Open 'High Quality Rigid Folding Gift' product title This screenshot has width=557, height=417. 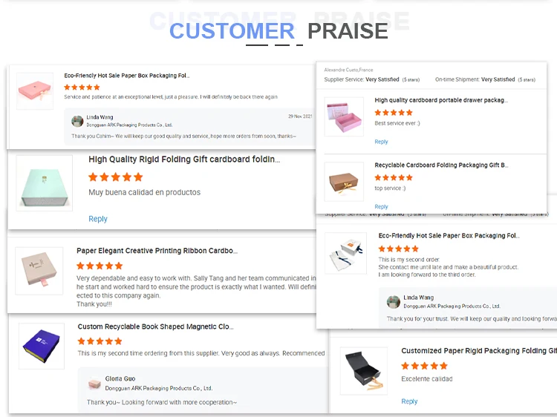tap(184, 159)
